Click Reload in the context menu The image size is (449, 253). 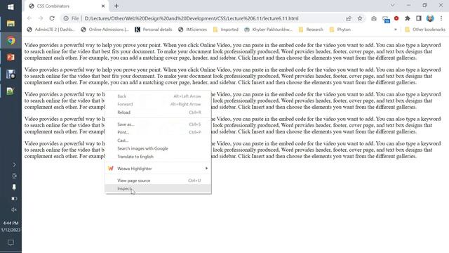click(x=158, y=112)
